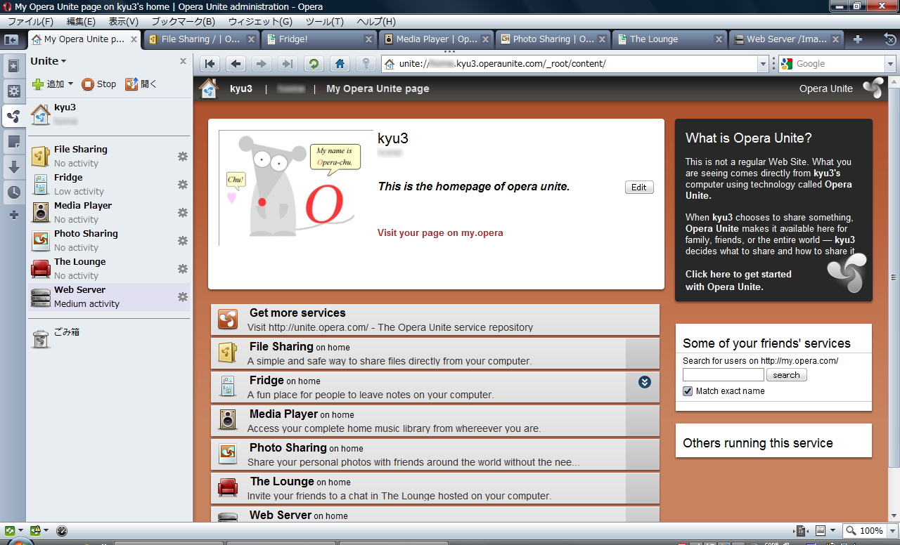Open the ファイル(F) menu
900x545 pixels.
[x=30, y=22]
